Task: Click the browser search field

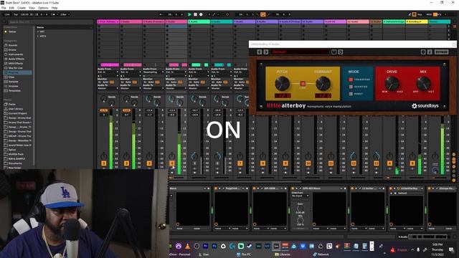Action: [x=49, y=22]
